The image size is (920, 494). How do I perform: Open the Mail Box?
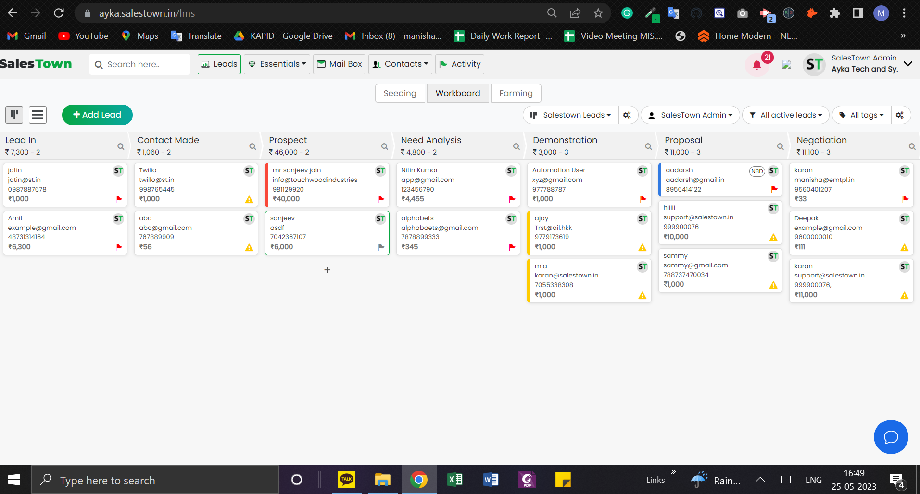(339, 64)
